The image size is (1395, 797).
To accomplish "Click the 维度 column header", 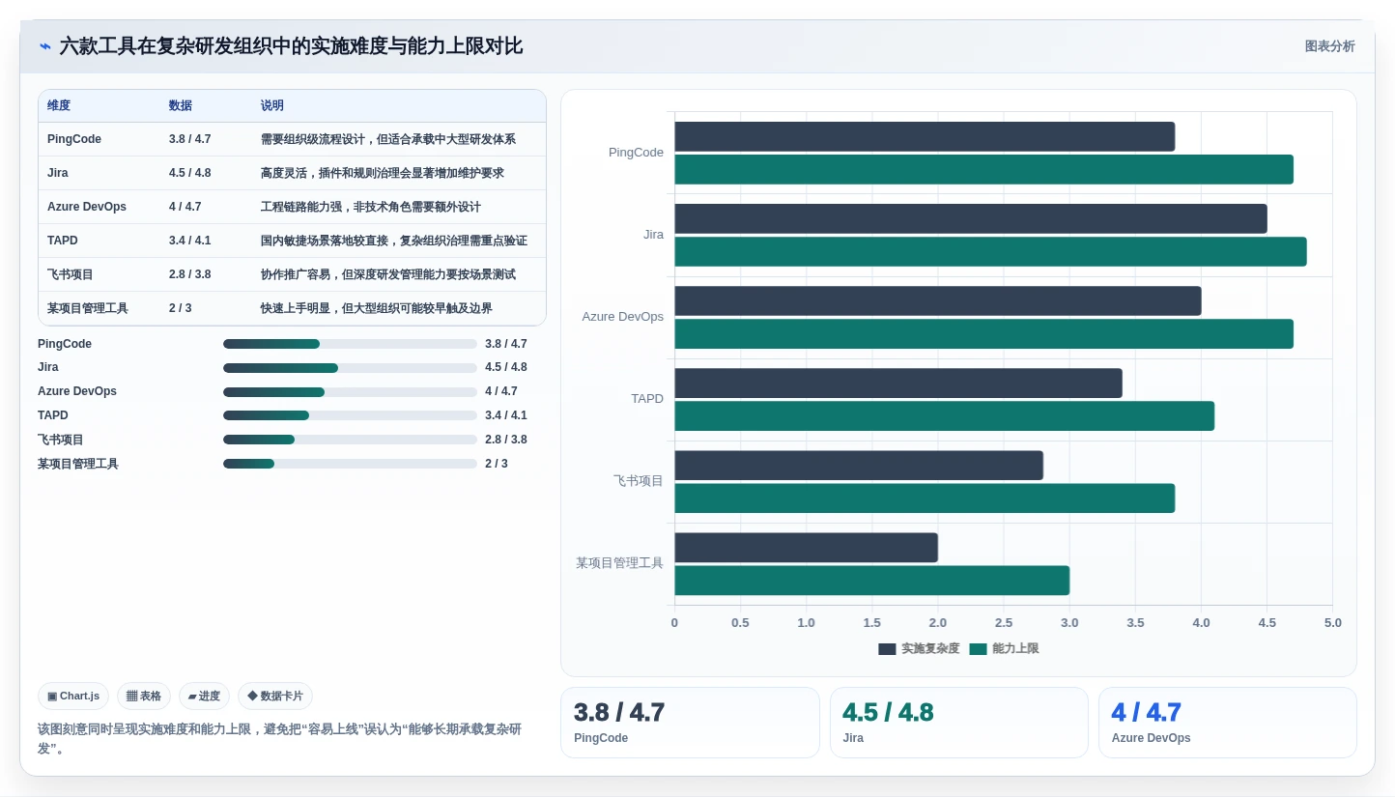I will [59, 106].
